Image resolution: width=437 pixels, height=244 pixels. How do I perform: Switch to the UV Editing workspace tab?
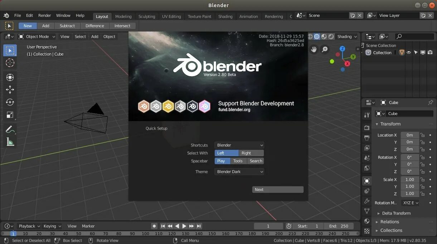[x=171, y=16]
